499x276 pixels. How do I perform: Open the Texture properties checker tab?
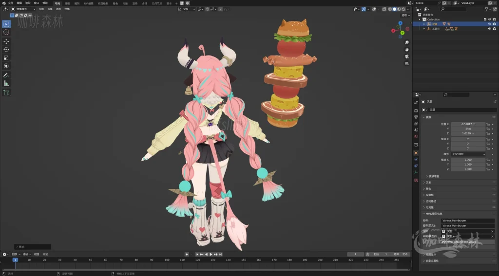(416, 180)
